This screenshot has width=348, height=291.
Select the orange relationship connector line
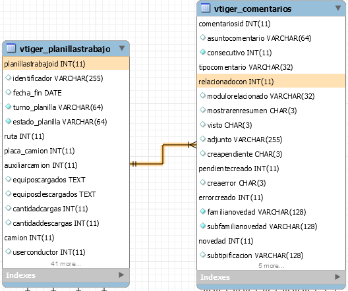click(x=163, y=155)
